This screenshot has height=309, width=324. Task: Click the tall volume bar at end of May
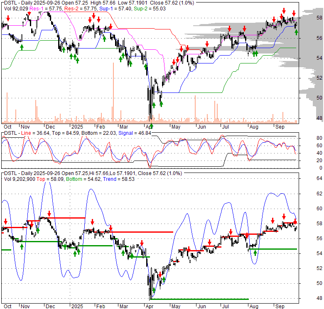[195, 109]
